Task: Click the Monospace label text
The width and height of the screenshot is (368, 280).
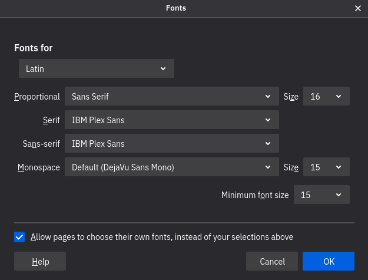Action: [38, 167]
